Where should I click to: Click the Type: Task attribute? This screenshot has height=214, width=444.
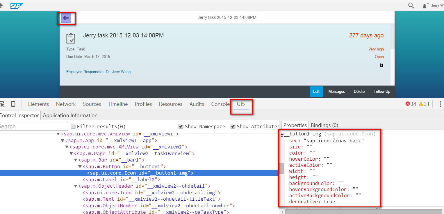click(x=76, y=49)
